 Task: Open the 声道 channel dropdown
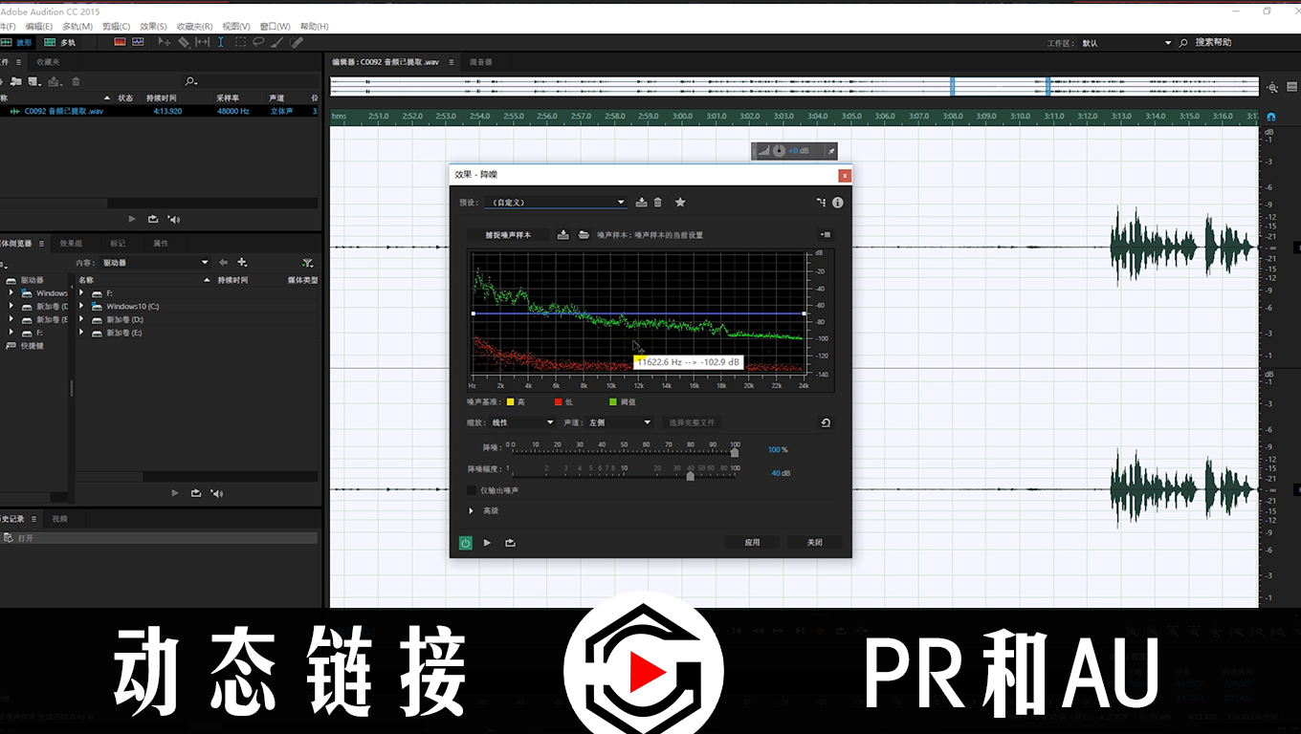pyautogui.click(x=619, y=422)
